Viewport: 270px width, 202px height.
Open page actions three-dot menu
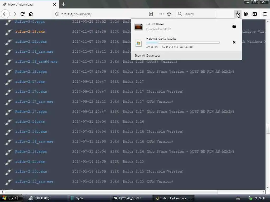pos(162,14)
